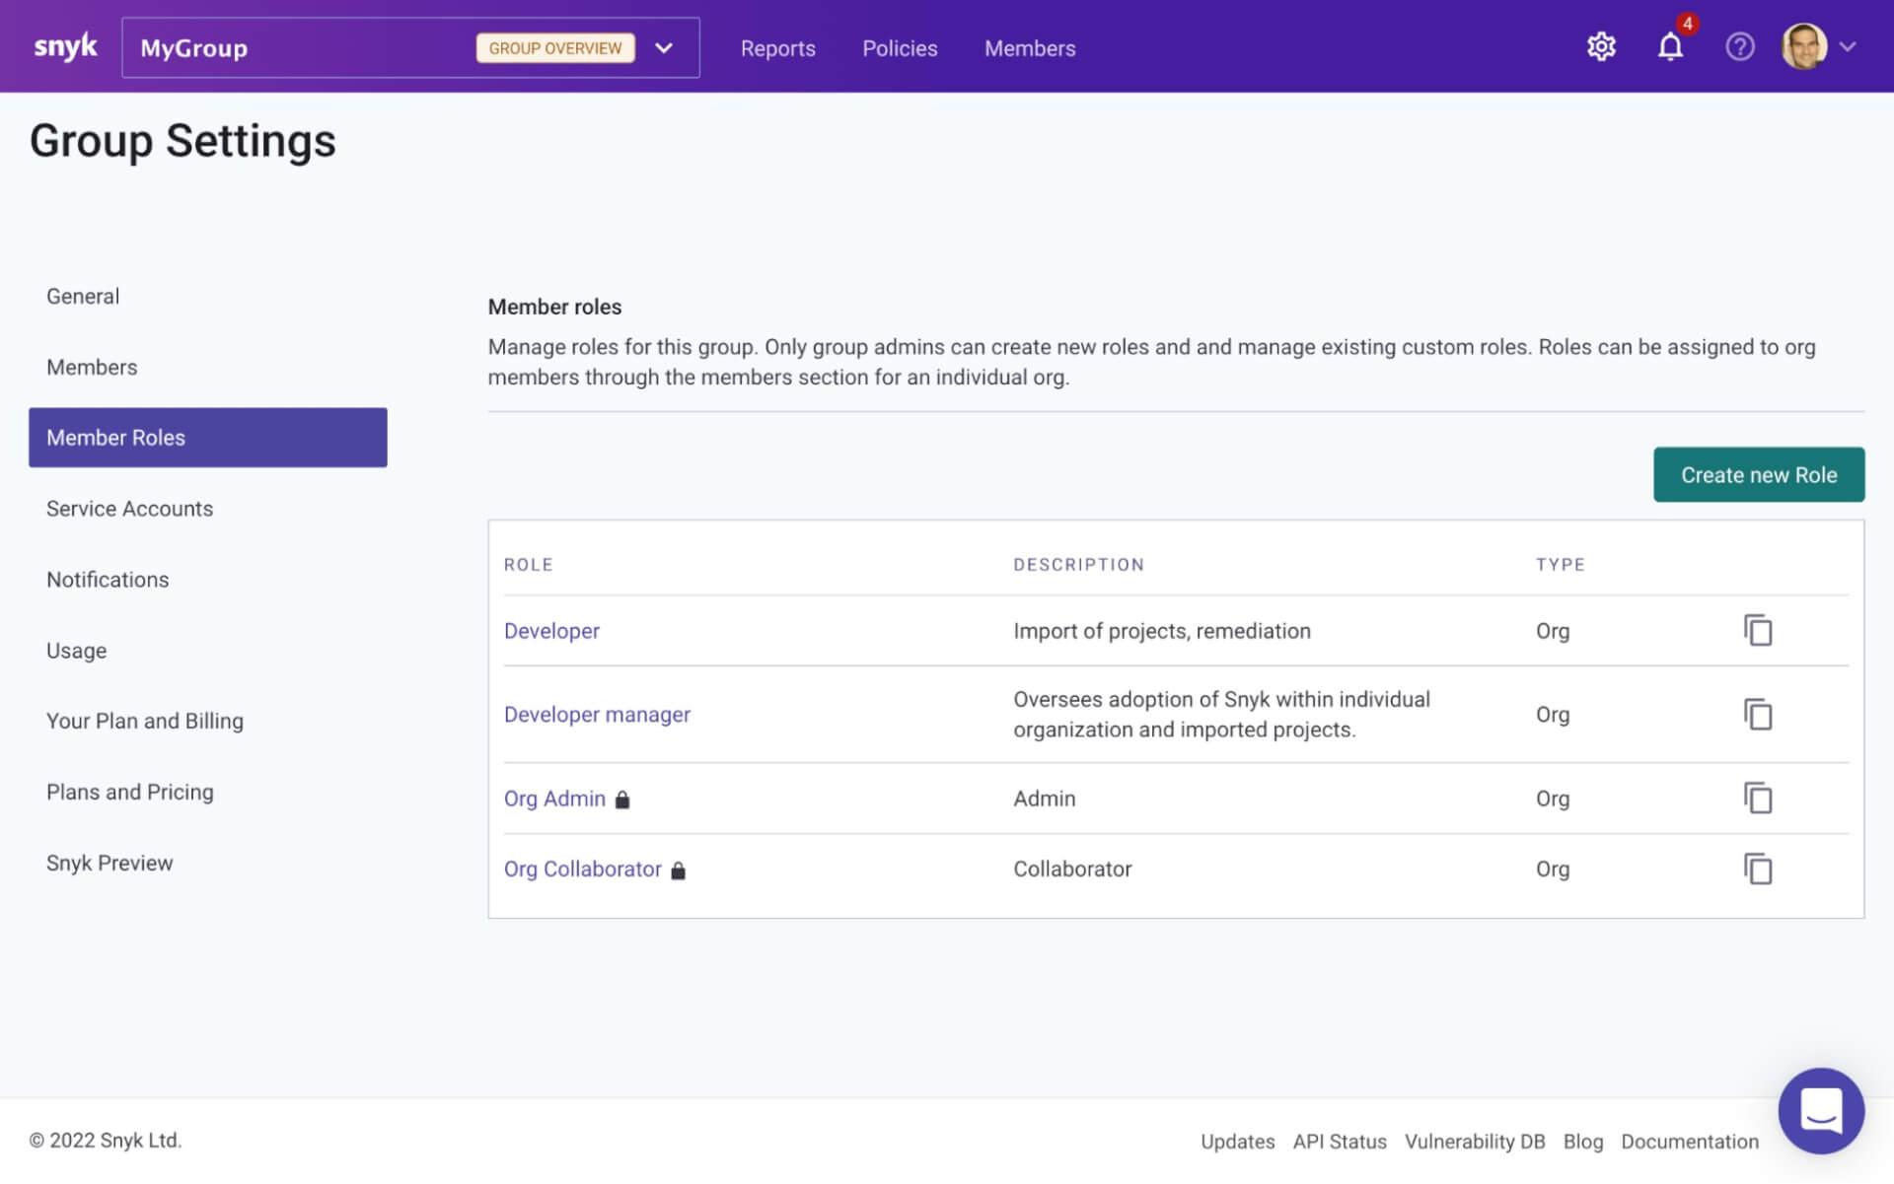Open the Org Collaborator role link
1894x1184 pixels.
[x=582, y=870]
